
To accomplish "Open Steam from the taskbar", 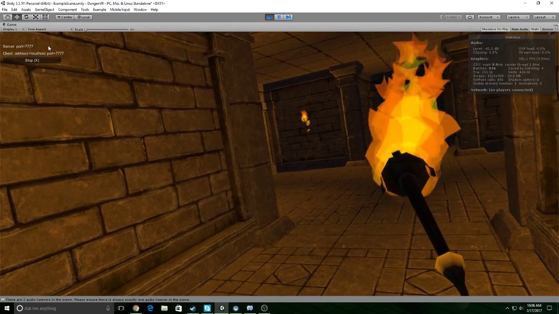I will coord(193,308).
